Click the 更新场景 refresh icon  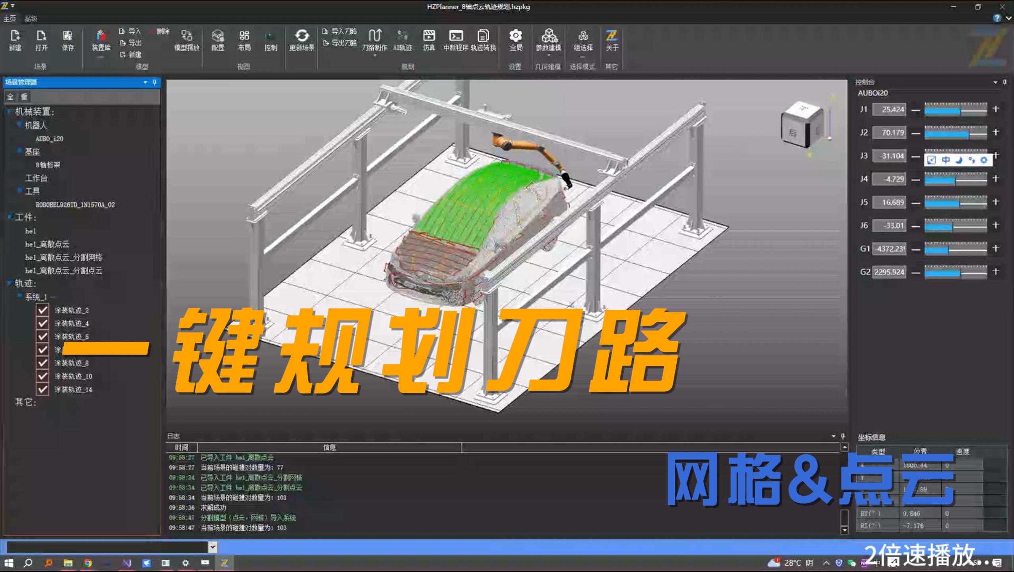pos(301,37)
